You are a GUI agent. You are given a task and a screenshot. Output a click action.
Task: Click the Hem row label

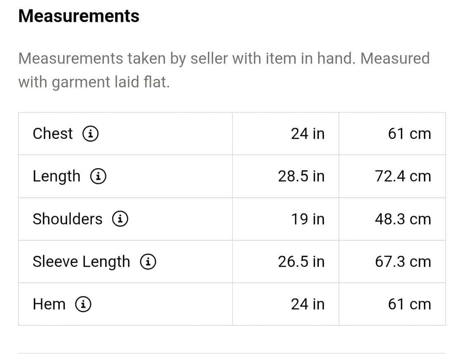tap(49, 304)
